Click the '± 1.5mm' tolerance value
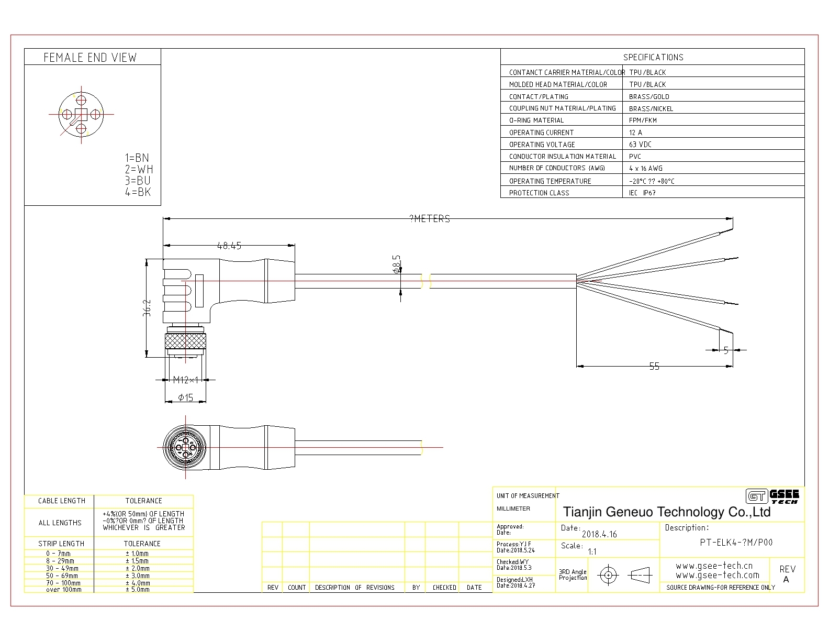This screenshot has height=641, width=829. click(x=138, y=561)
